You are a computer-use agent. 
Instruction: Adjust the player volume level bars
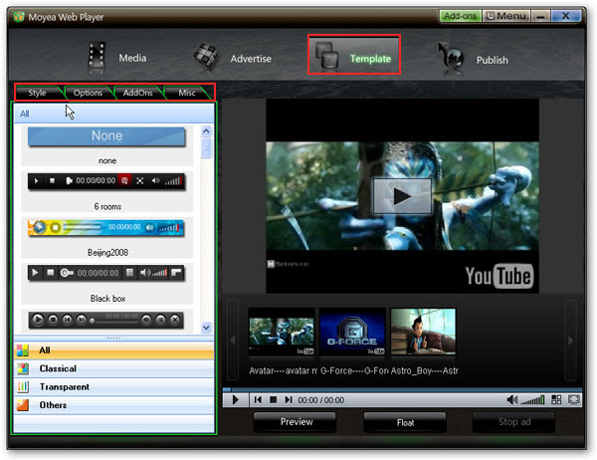pos(532,400)
